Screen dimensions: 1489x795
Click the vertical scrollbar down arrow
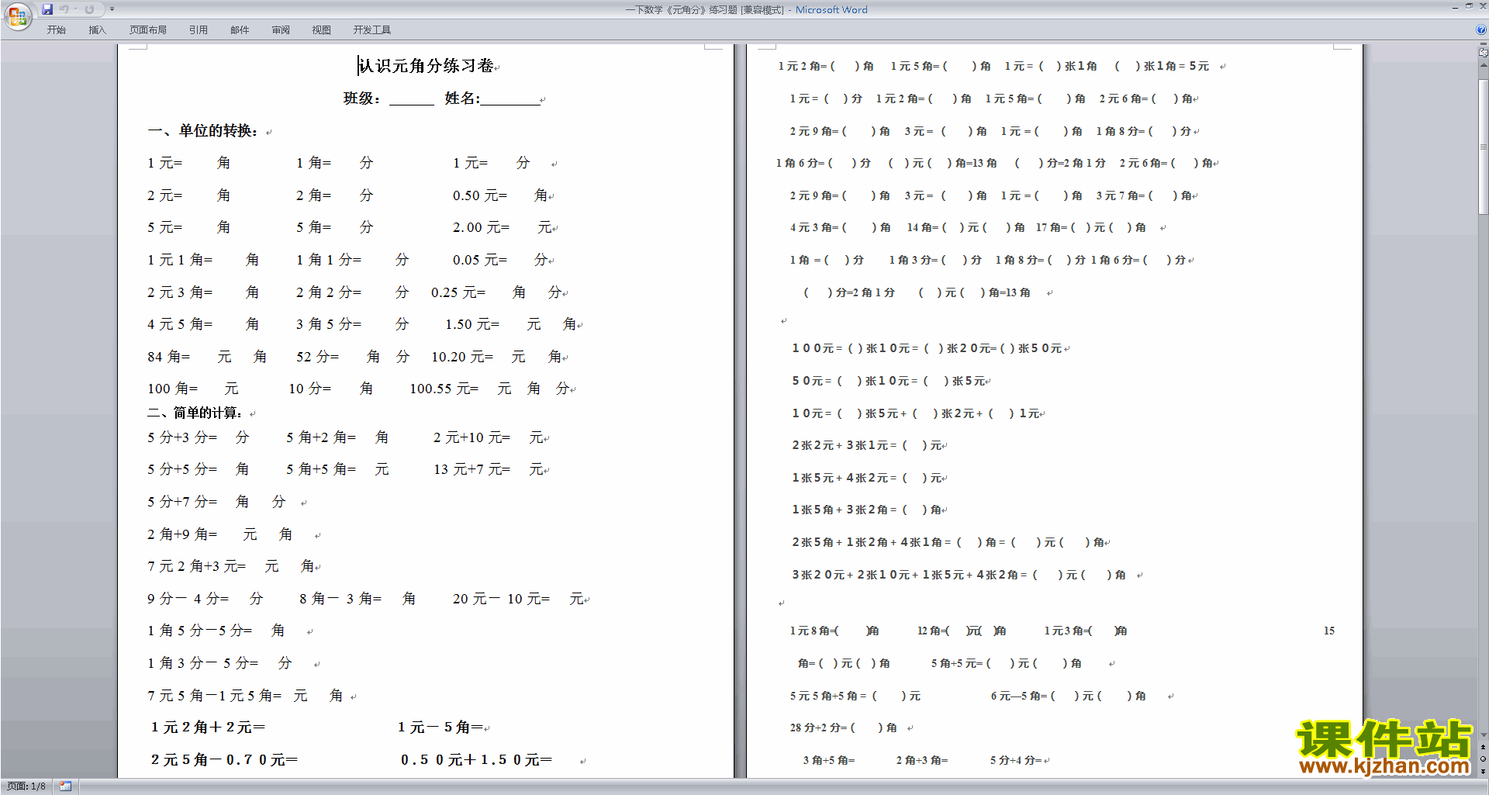coord(1483,735)
